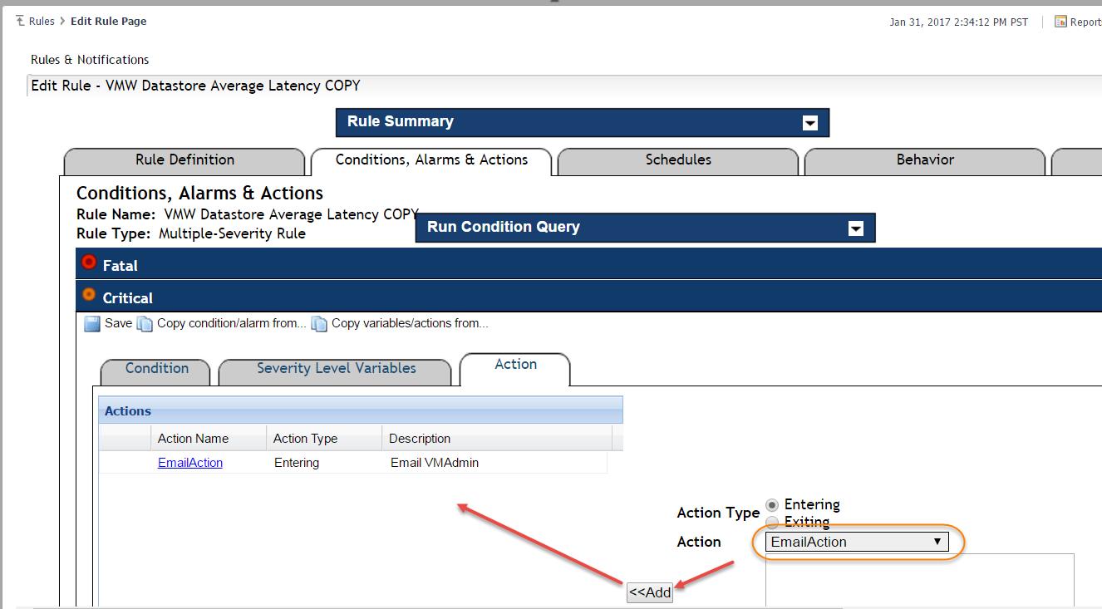Open the Schedules tab

(678, 160)
